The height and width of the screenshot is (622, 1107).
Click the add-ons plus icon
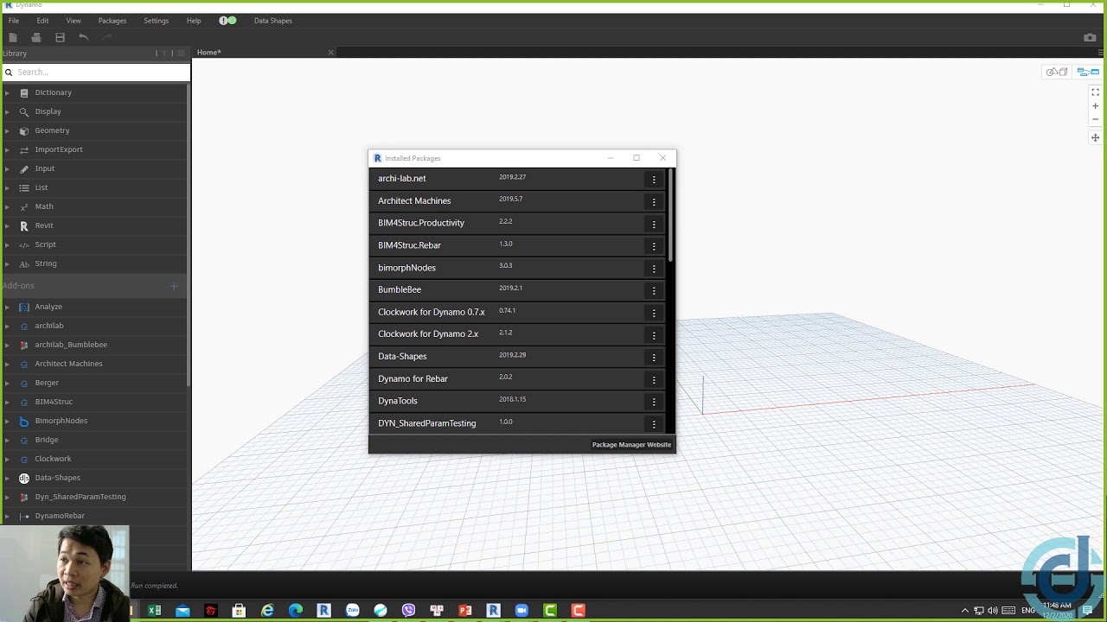[x=174, y=286]
